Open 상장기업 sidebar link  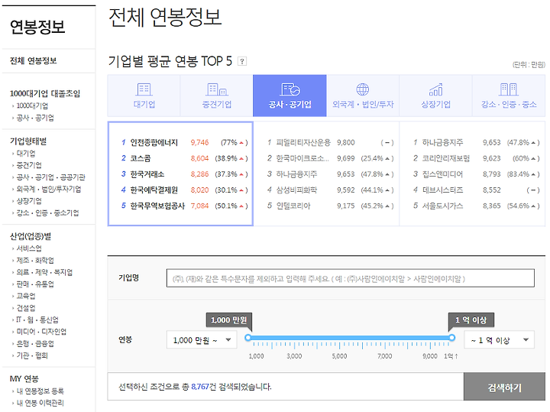coord(29,201)
